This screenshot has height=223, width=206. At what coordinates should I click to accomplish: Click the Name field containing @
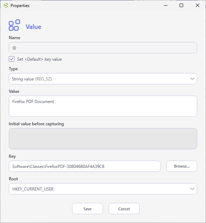point(103,48)
